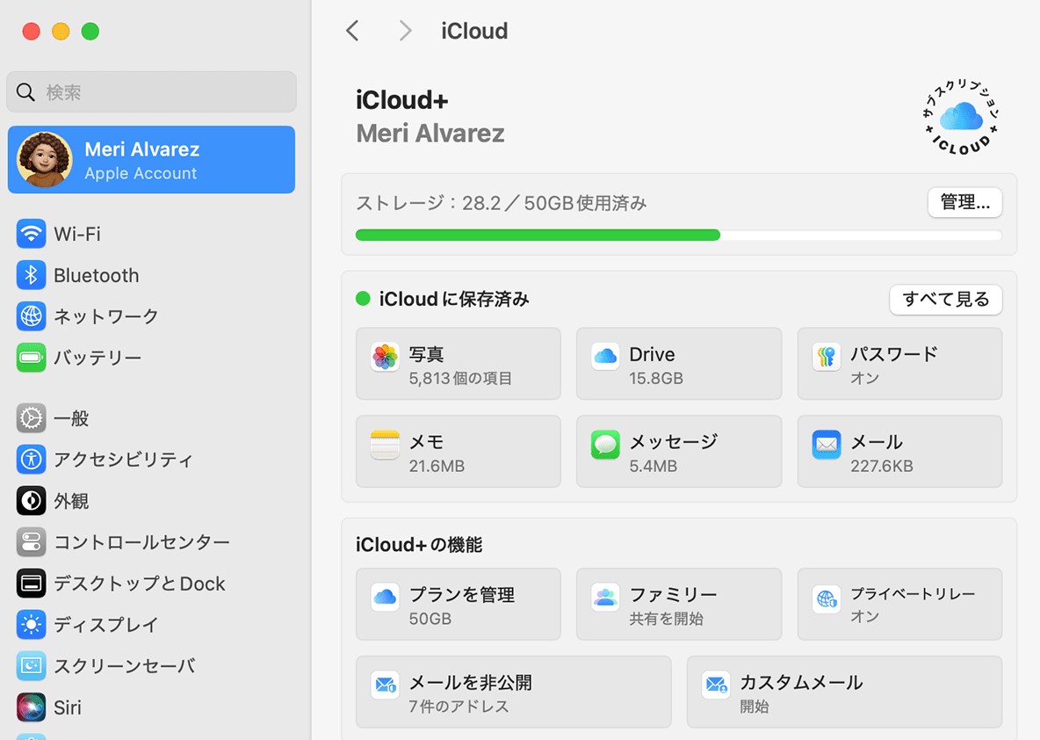
Task: Open the ファミリー 共有を開始 tile
Action: tap(678, 604)
